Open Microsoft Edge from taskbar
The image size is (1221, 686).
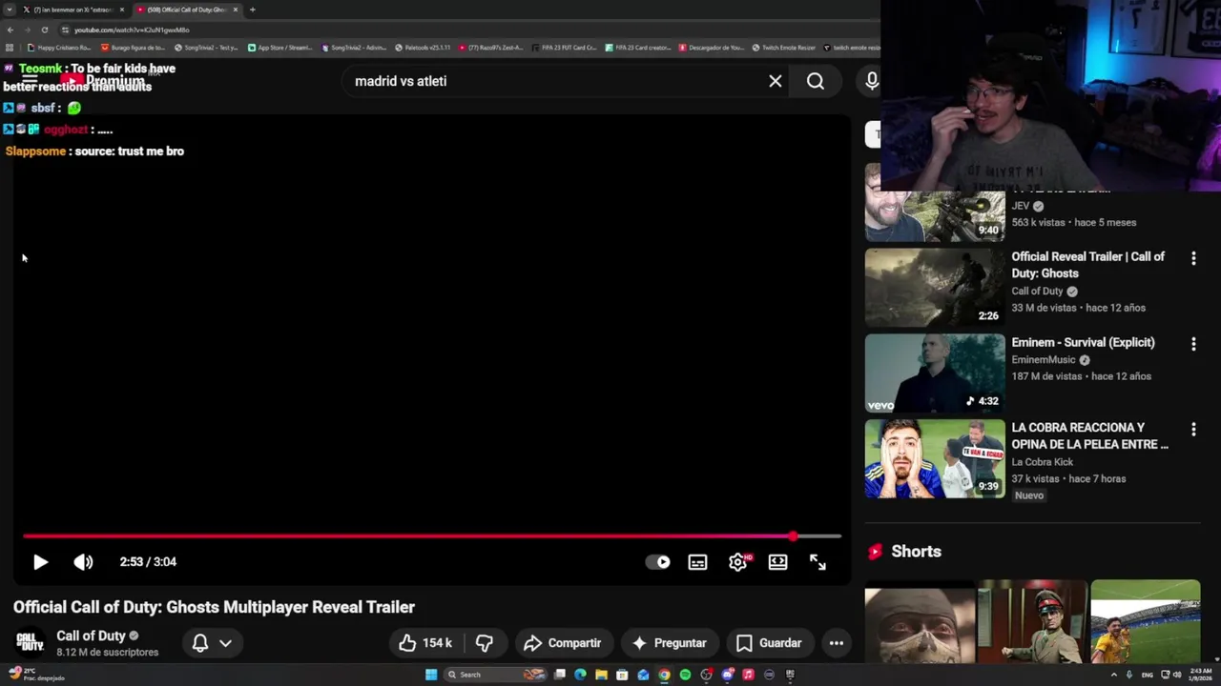pyautogui.click(x=580, y=675)
